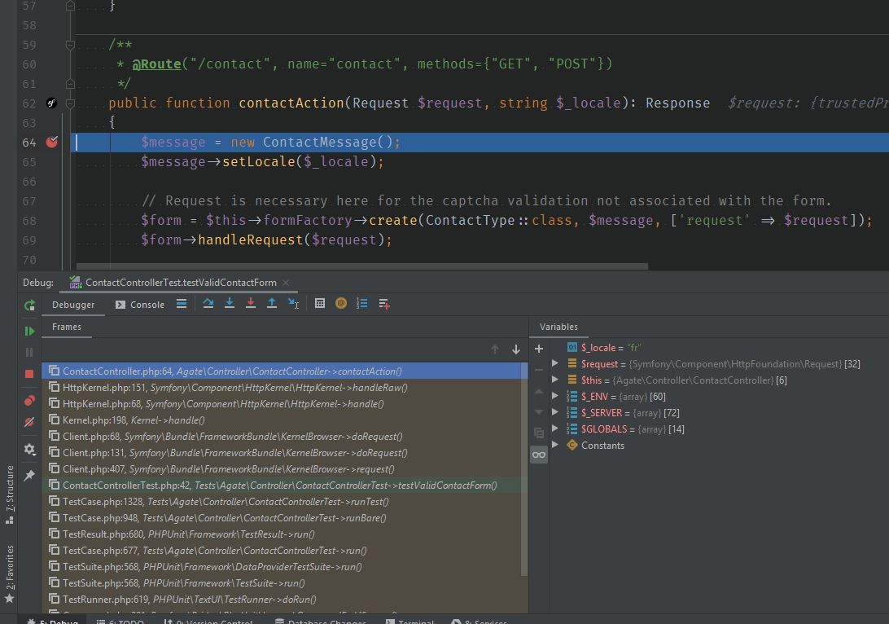This screenshot has height=624, width=889.
Task: Click the remove watch minus icon
Action: pos(539,370)
